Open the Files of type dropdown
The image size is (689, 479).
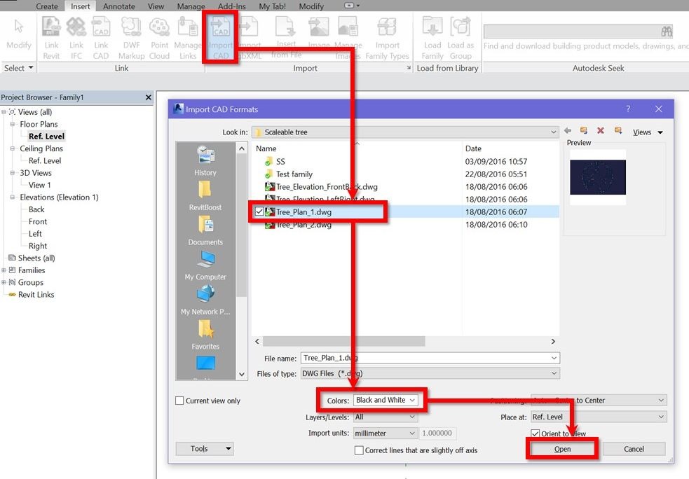554,373
